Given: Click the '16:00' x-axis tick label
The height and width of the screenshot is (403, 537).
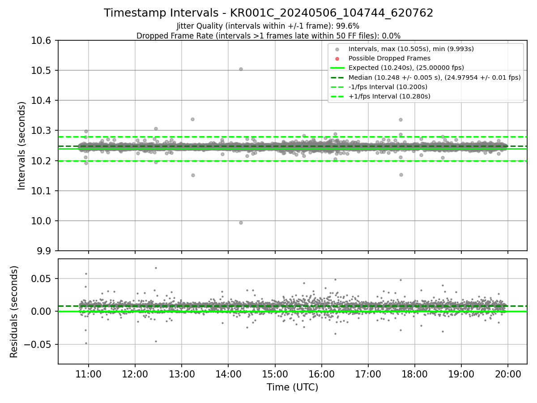Looking at the screenshot, I should tap(321, 373).
